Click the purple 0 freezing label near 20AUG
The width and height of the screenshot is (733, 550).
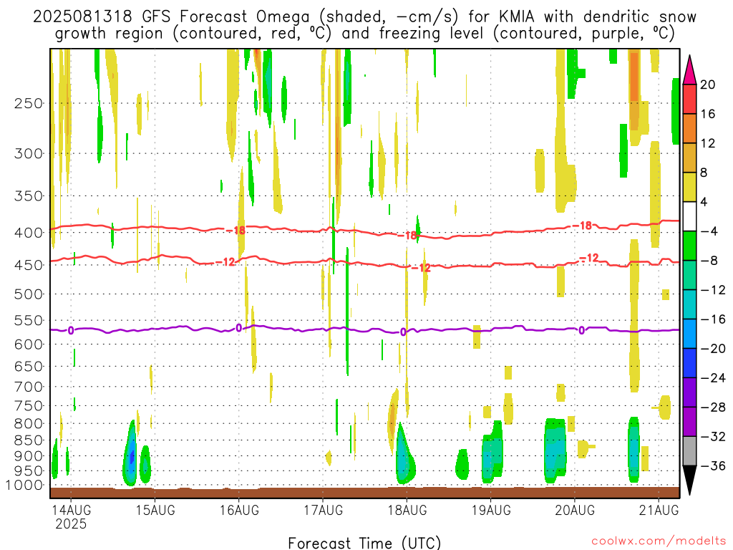coord(581,331)
